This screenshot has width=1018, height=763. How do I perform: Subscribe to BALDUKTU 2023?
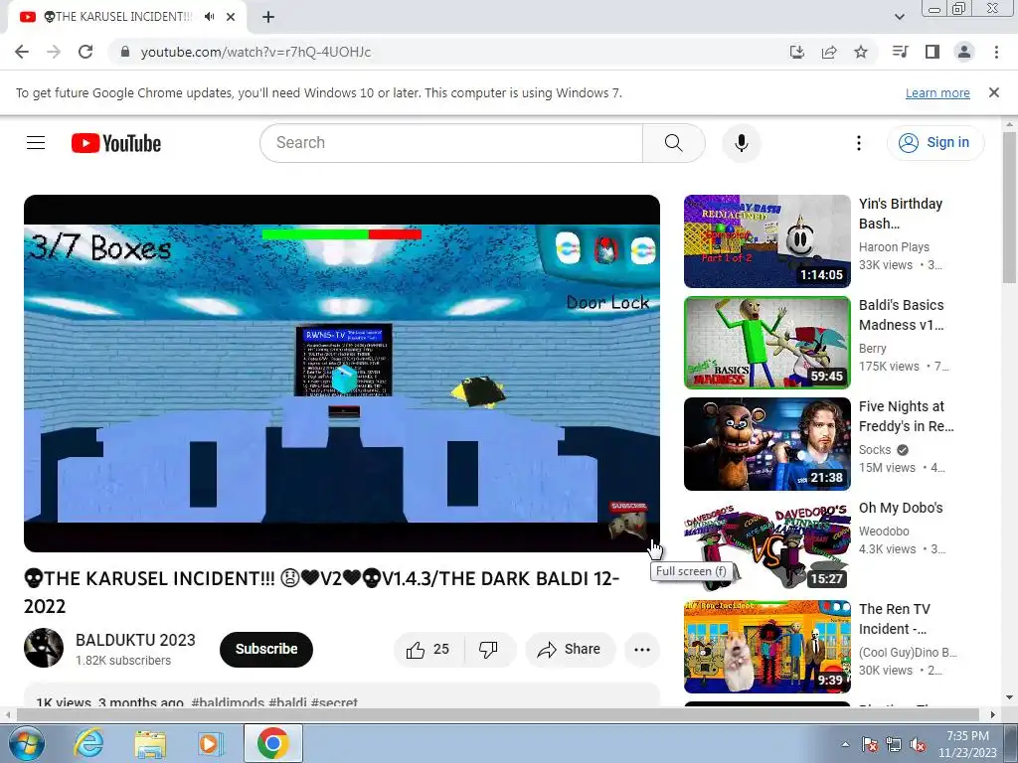(266, 649)
